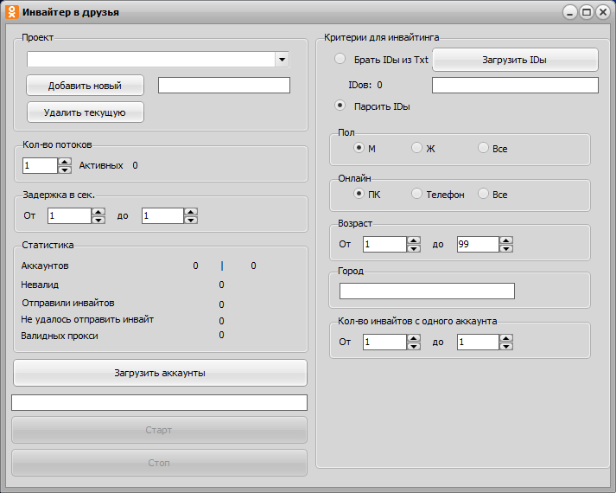Screen dimensions: 616x493
Task: Select Телефон in the Онлайн group
Action: pos(417,194)
